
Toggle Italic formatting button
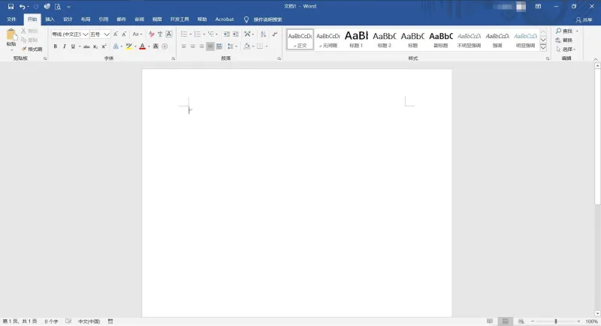(x=64, y=46)
